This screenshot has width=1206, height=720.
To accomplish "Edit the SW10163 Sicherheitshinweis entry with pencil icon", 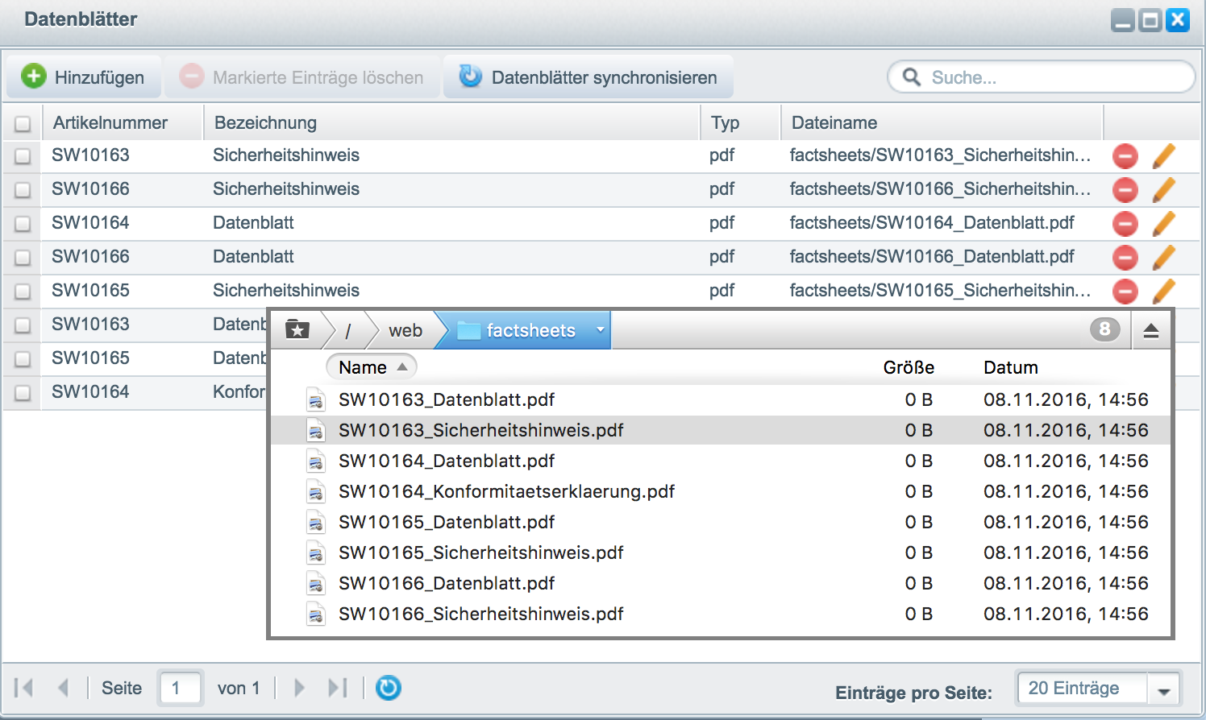I will click(x=1163, y=155).
